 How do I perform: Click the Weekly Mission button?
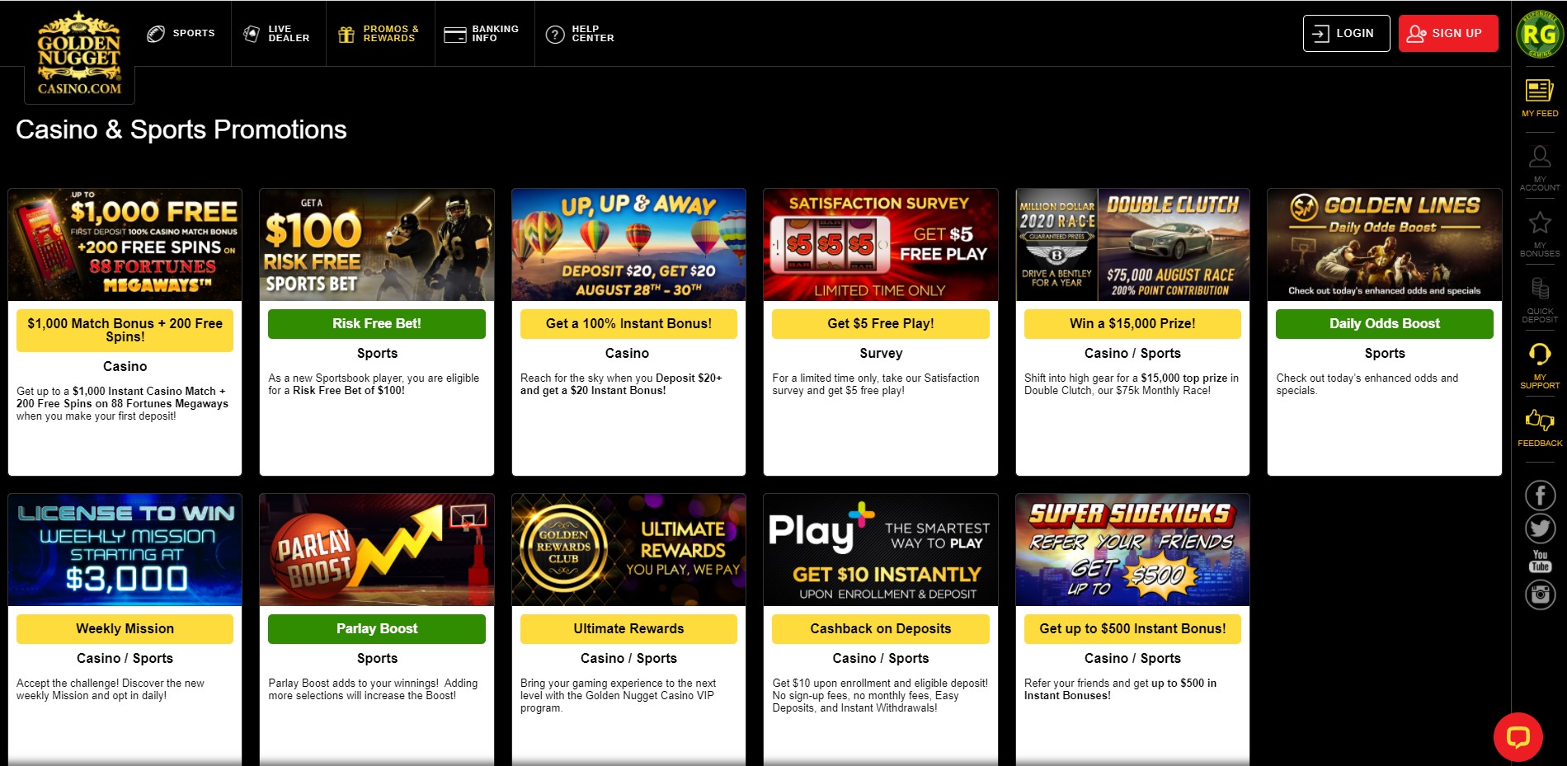pyautogui.click(x=125, y=628)
